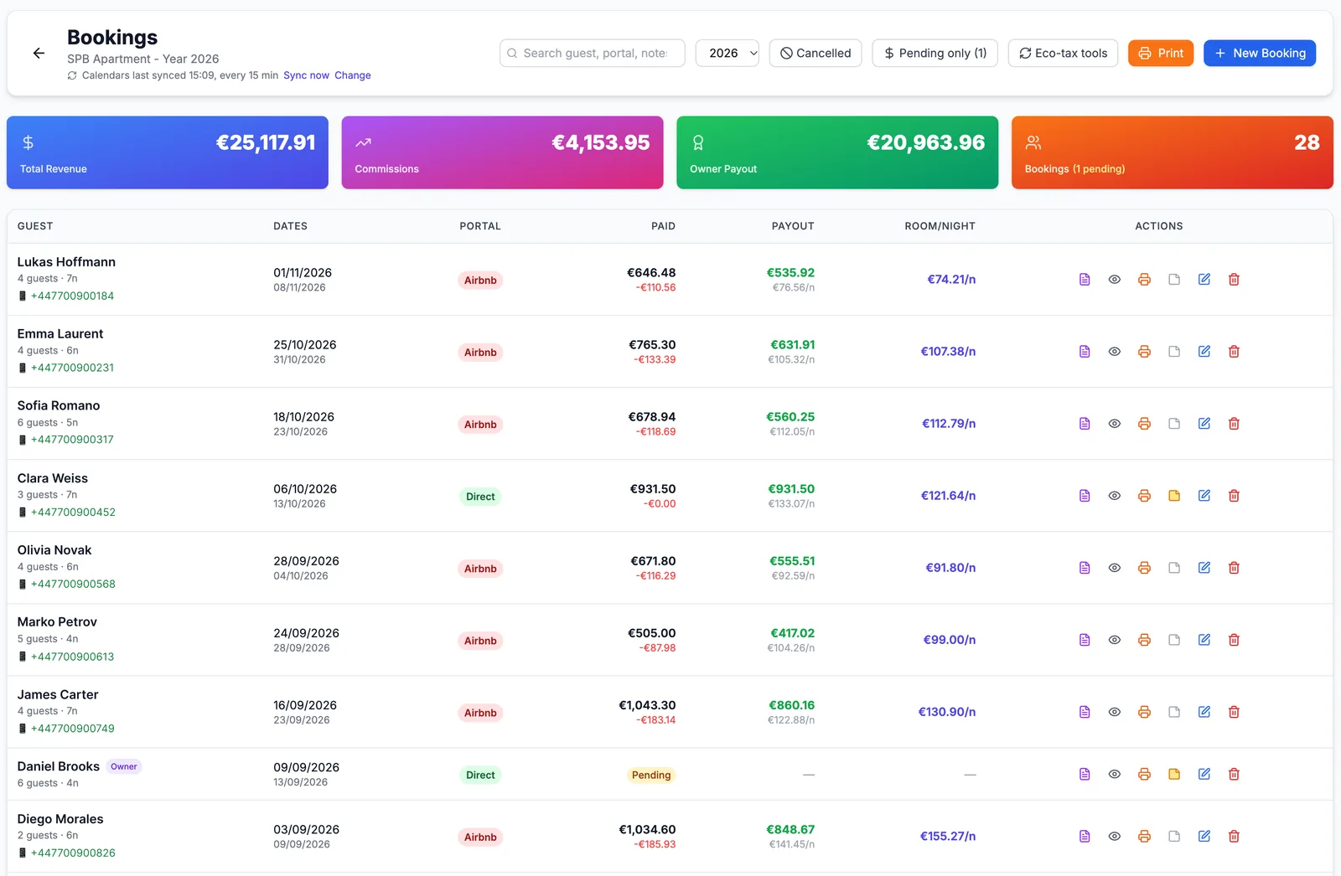This screenshot has width=1341, height=876.
Task: Toggle the Pending only (1) filter
Action: [x=935, y=53]
